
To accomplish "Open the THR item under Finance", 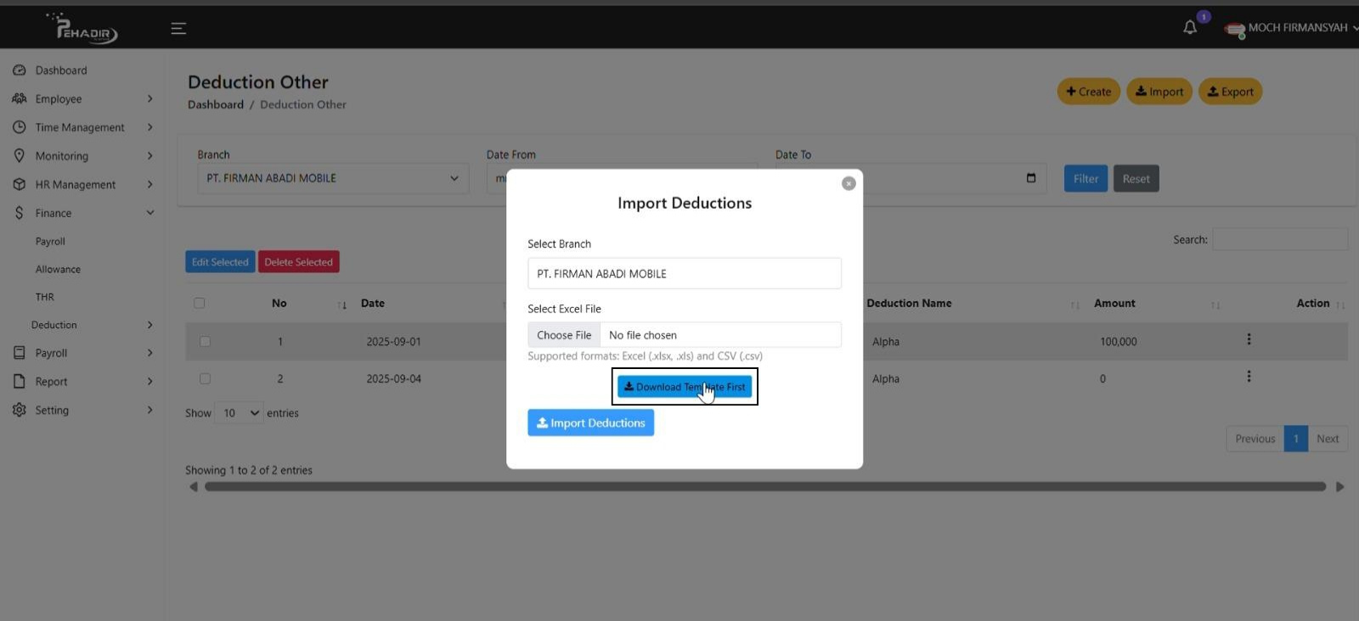I will coord(44,297).
